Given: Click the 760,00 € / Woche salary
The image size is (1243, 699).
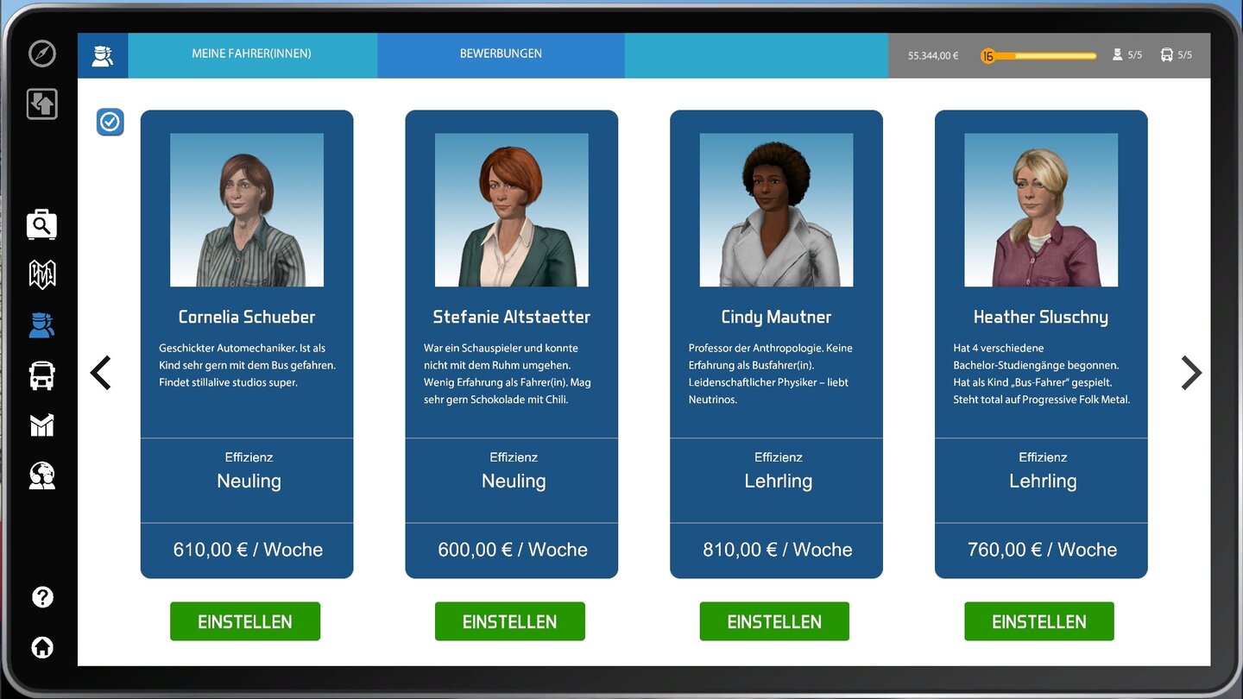Looking at the screenshot, I should pos(1042,550).
